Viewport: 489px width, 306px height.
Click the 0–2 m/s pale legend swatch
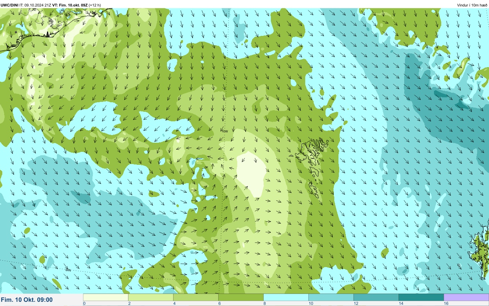click(106, 297)
